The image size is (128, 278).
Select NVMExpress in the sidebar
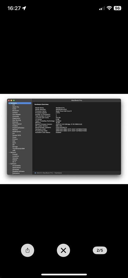pyautogui.click(x=16, y=132)
